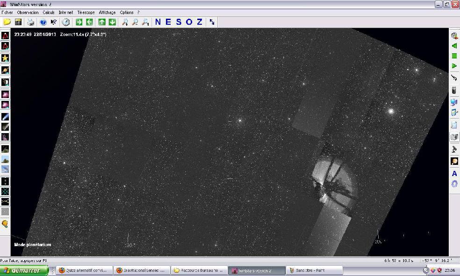Move the view with the down arrow
Screen dimensions: 460x276
pyautogui.click(x=112, y=22)
